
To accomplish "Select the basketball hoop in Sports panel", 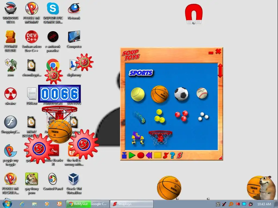I will point(160,138).
